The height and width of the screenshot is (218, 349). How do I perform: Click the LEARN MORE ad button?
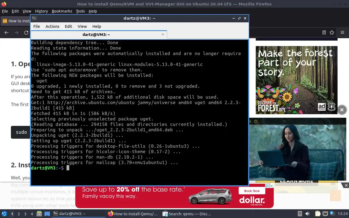[x=296, y=181]
